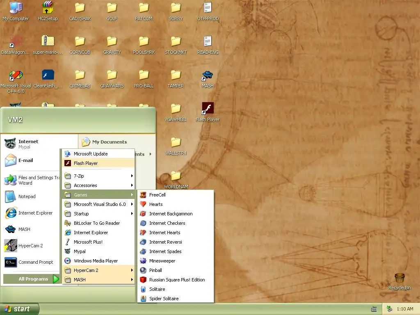Select Microsoft Visual C++ 6.0 desktop shortcut

[x=16, y=82]
